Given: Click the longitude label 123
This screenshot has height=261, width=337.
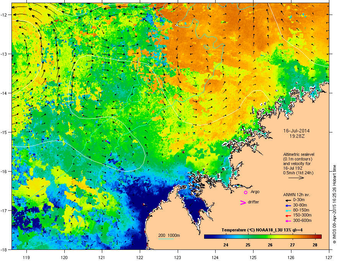Looking at the screenshot, I should 178,257.
